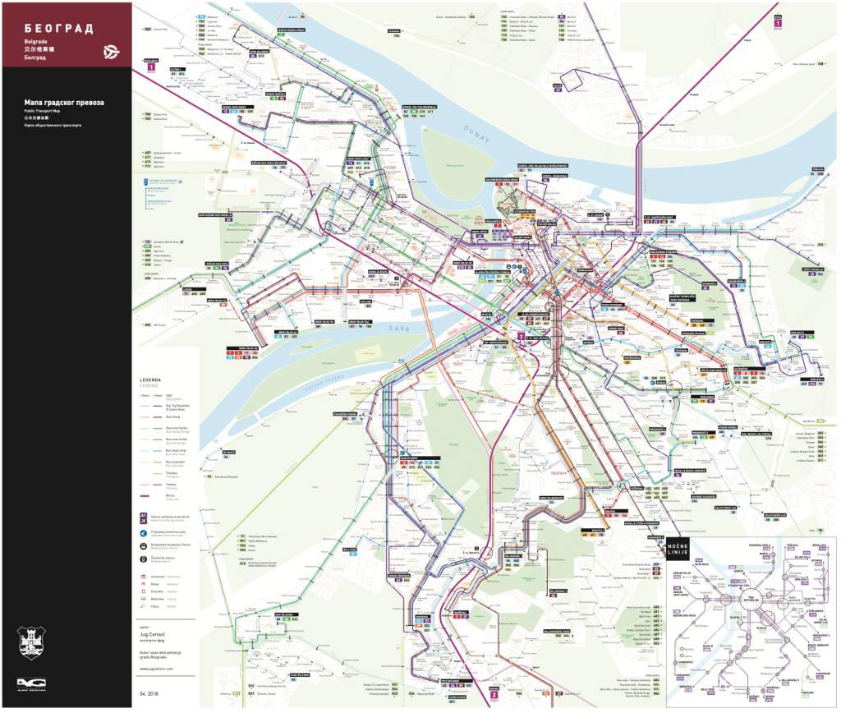841x713 pixels.
Task: Open the www.jugcerovic.com link
Action: [x=158, y=668]
